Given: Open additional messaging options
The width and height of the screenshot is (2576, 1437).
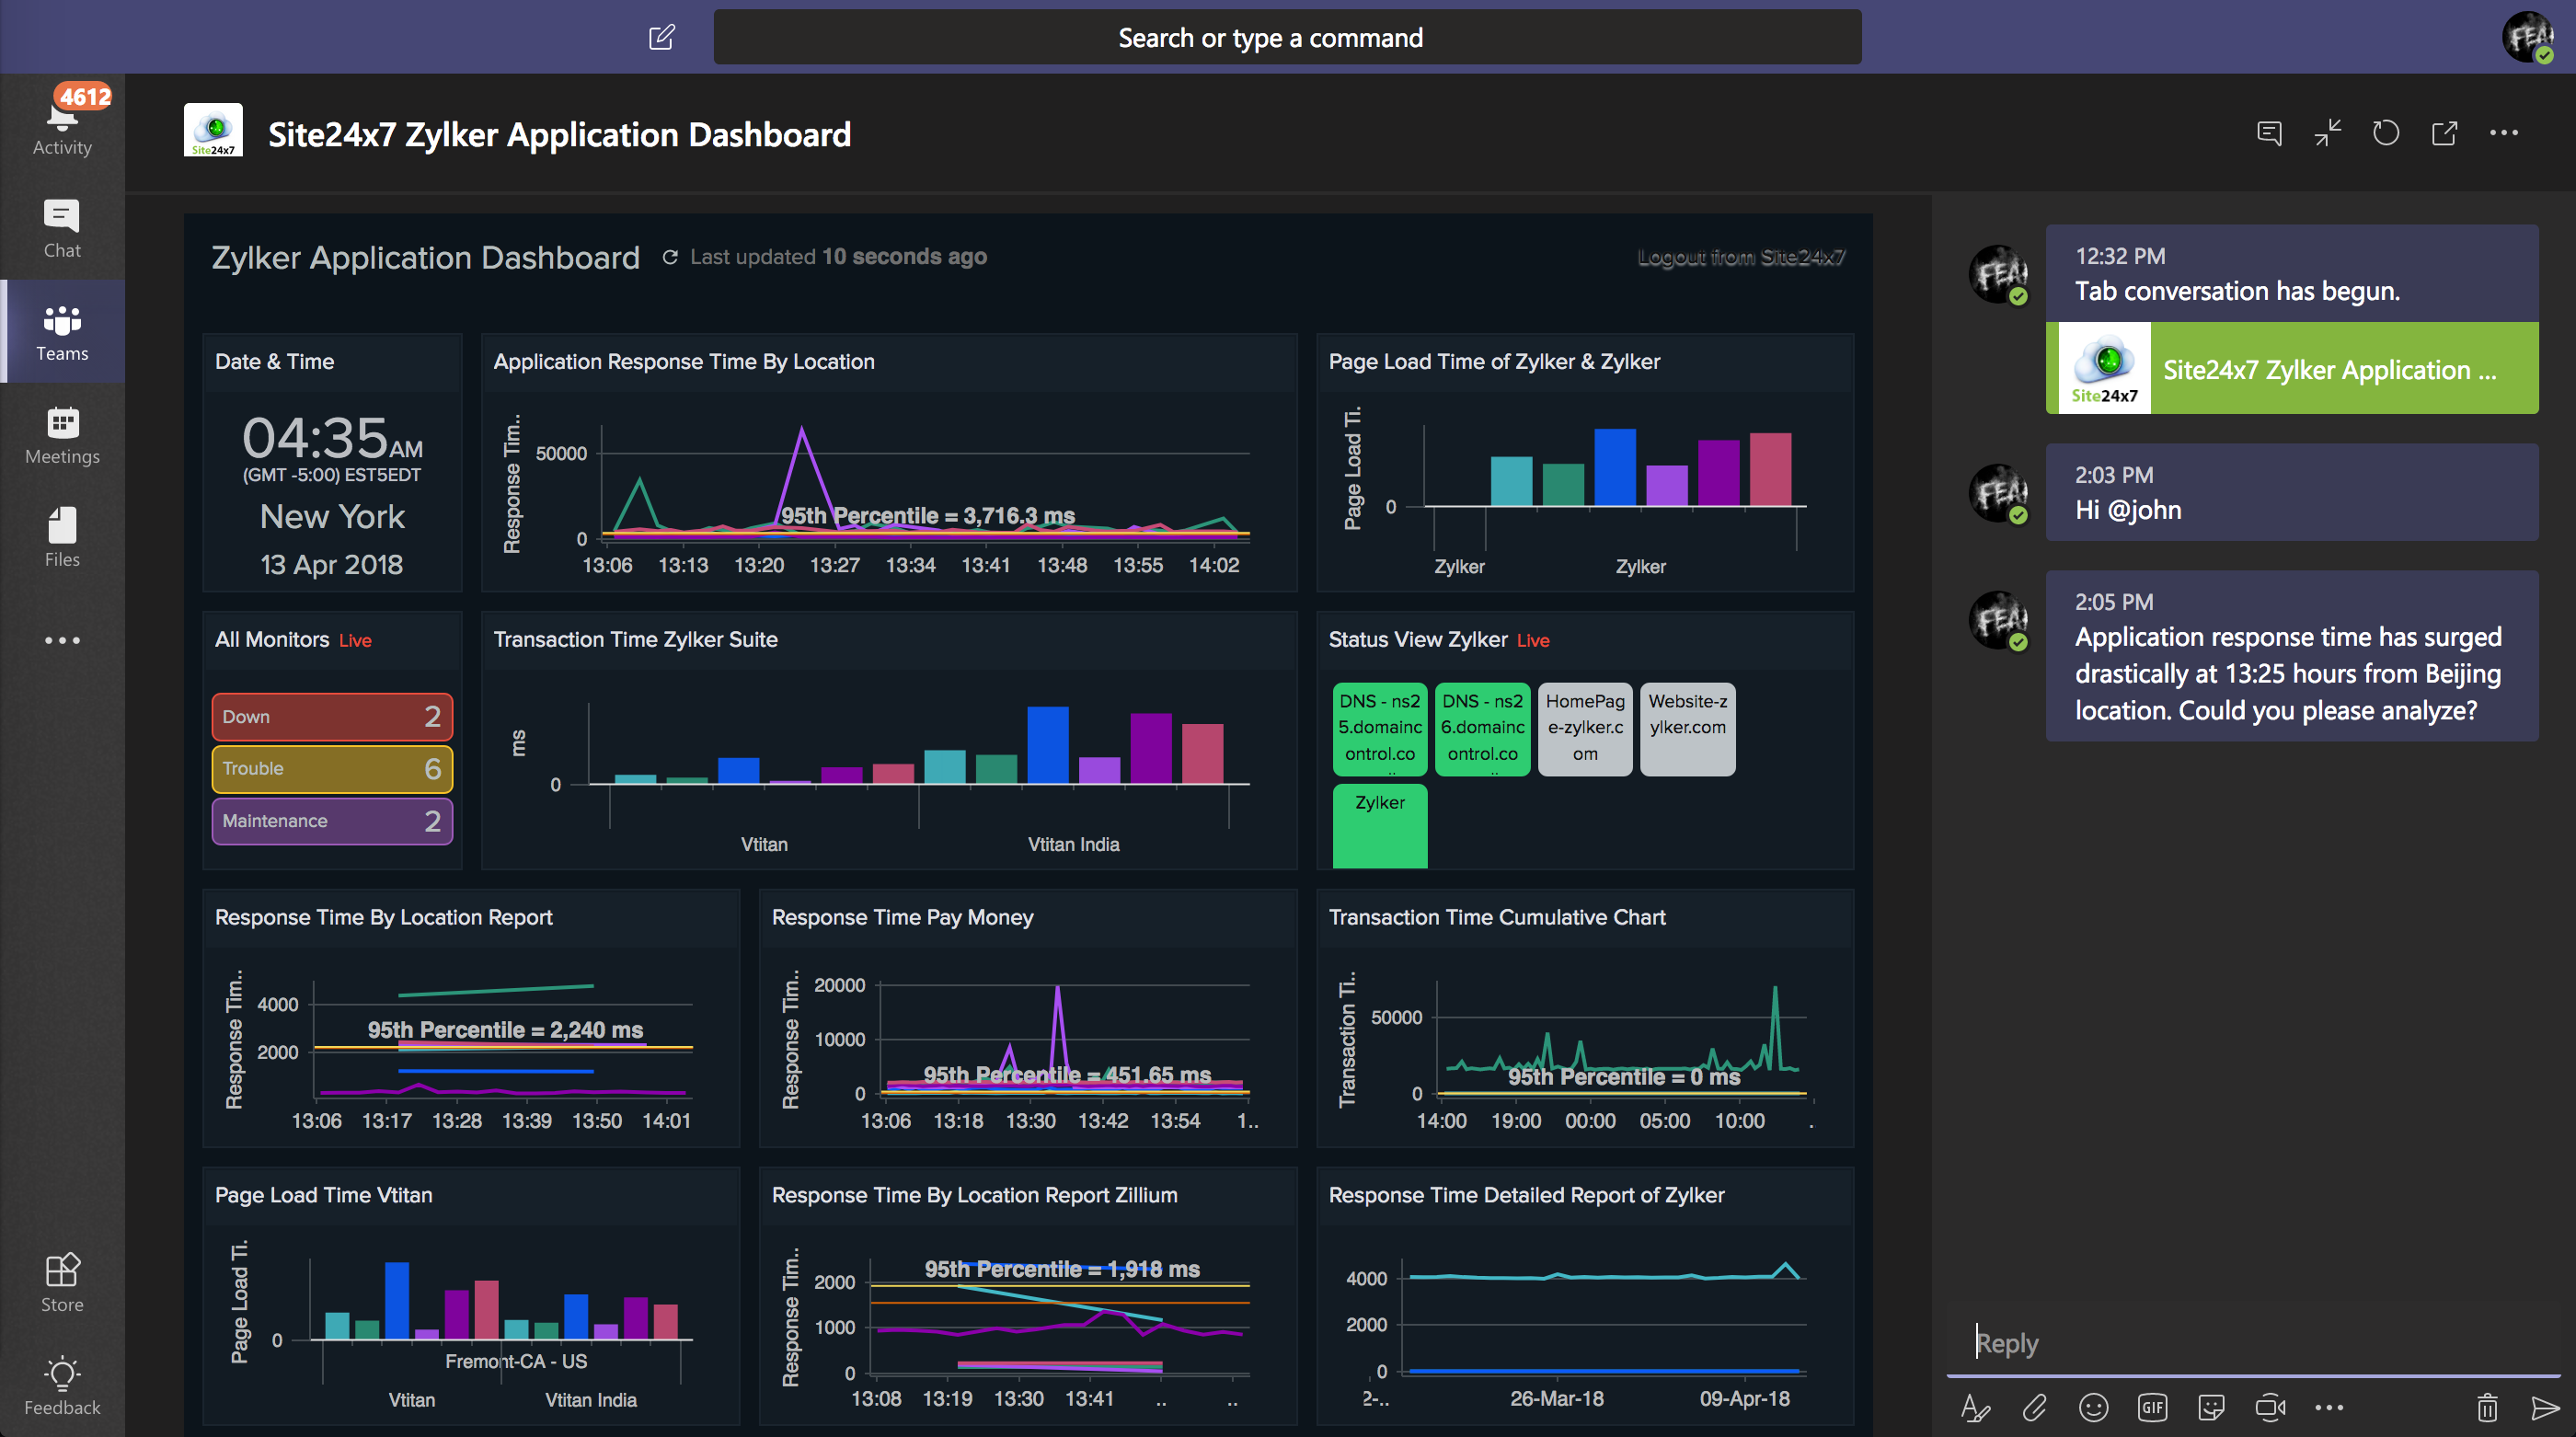Looking at the screenshot, I should [2330, 1408].
